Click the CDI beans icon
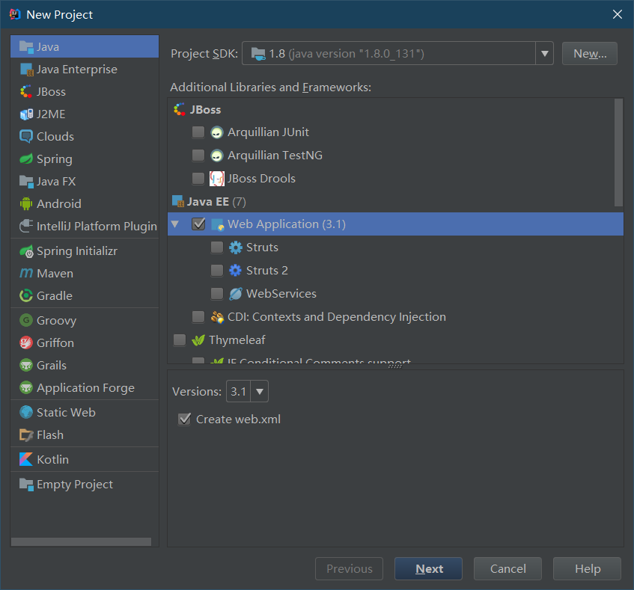This screenshot has width=634, height=590. [x=217, y=317]
